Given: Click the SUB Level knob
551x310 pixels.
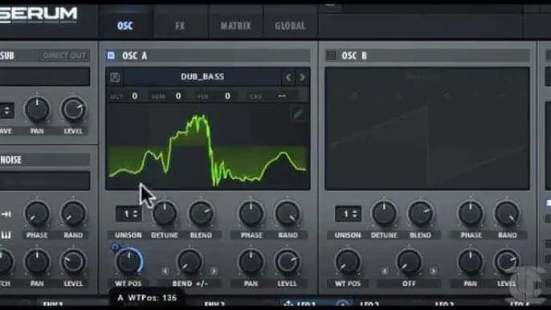Looking at the screenshot, I should [x=73, y=109].
